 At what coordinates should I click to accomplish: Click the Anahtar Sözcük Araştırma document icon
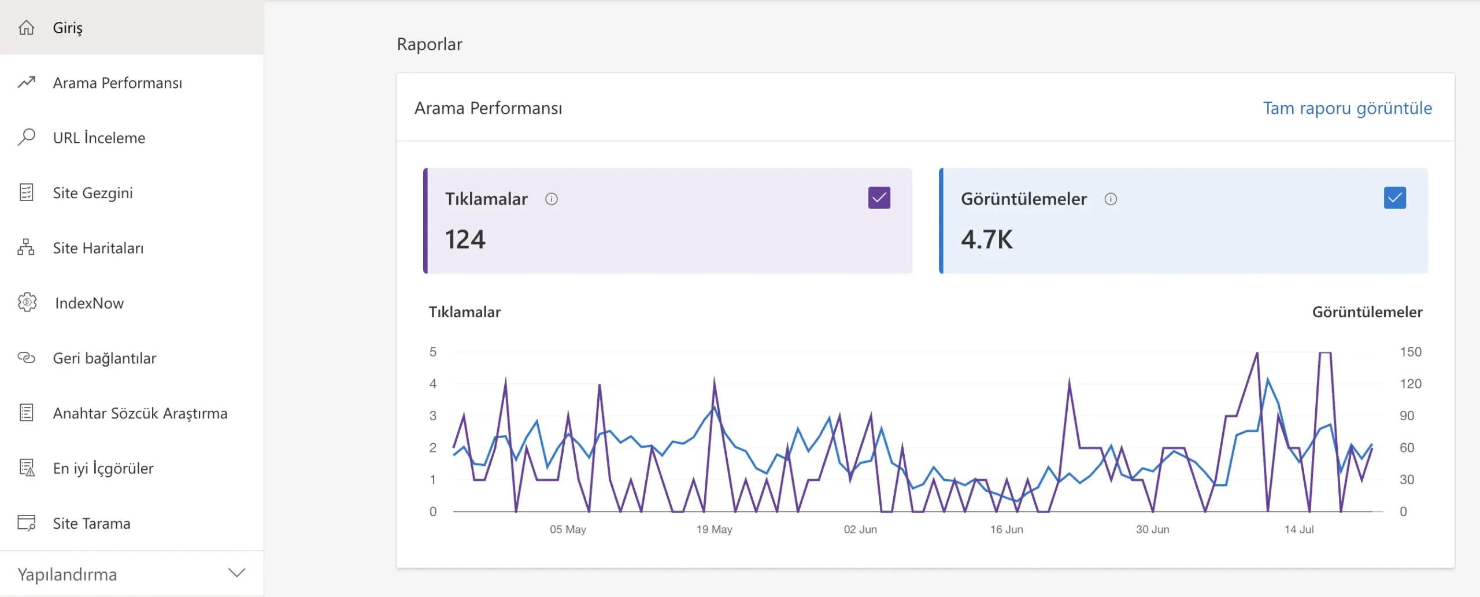pos(27,413)
